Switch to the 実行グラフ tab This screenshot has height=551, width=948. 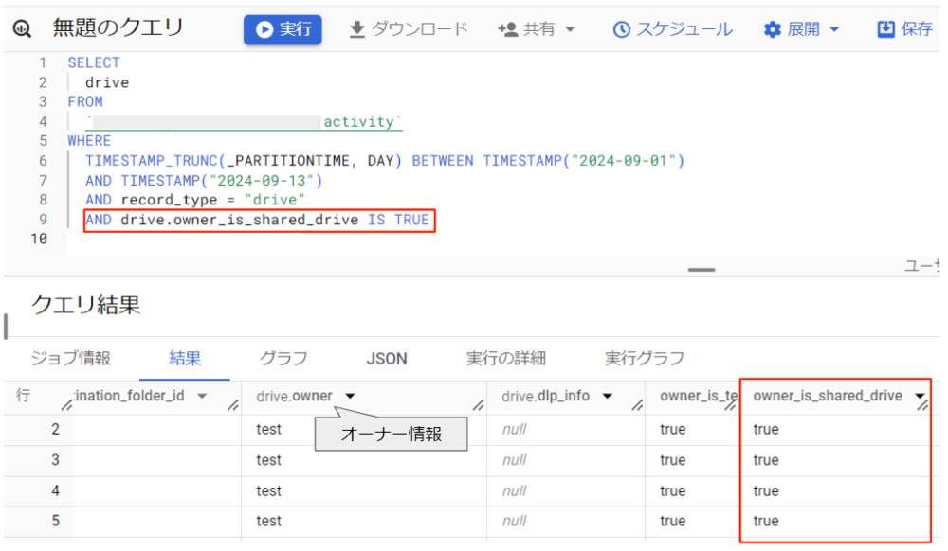(645, 359)
